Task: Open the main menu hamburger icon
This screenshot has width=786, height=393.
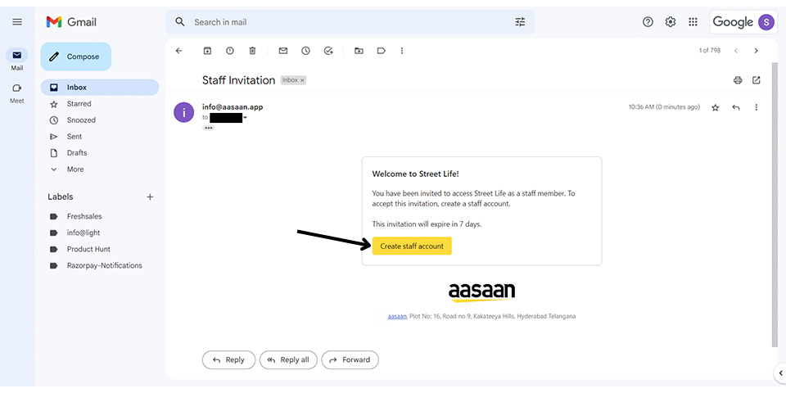Action: pos(17,22)
